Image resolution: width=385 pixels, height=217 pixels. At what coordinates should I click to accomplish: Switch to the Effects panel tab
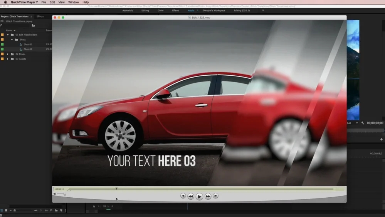[x=40, y=17]
